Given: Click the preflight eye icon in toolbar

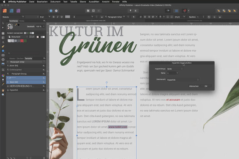Looking at the screenshot, I should pyautogui.click(x=168, y=11).
